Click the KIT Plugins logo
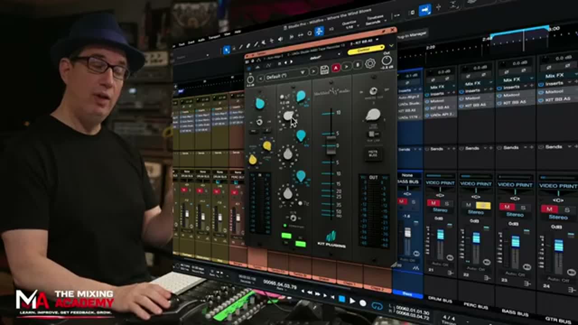 pyautogui.click(x=331, y=239)
